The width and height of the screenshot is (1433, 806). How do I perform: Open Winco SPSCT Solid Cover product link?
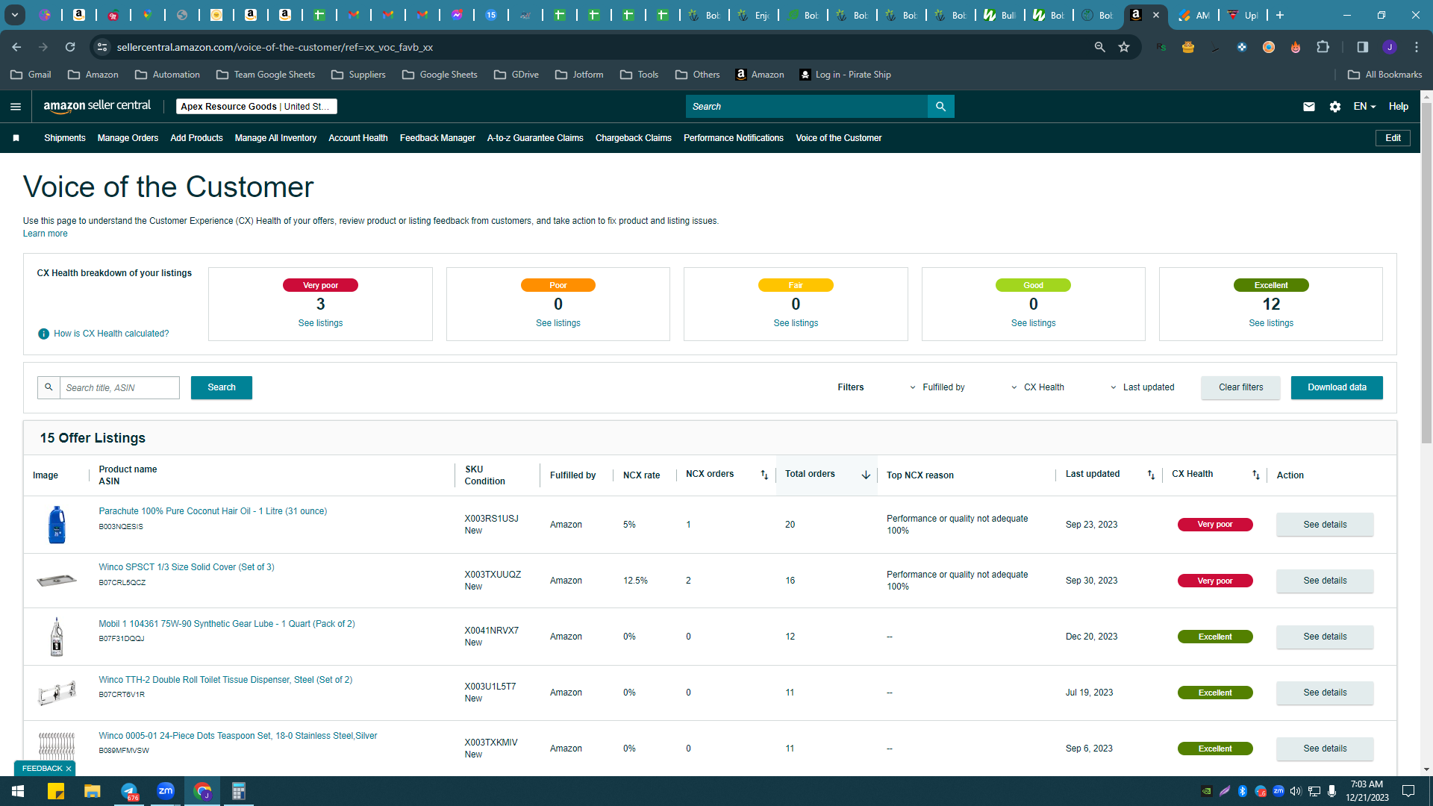tap(187, 567)
